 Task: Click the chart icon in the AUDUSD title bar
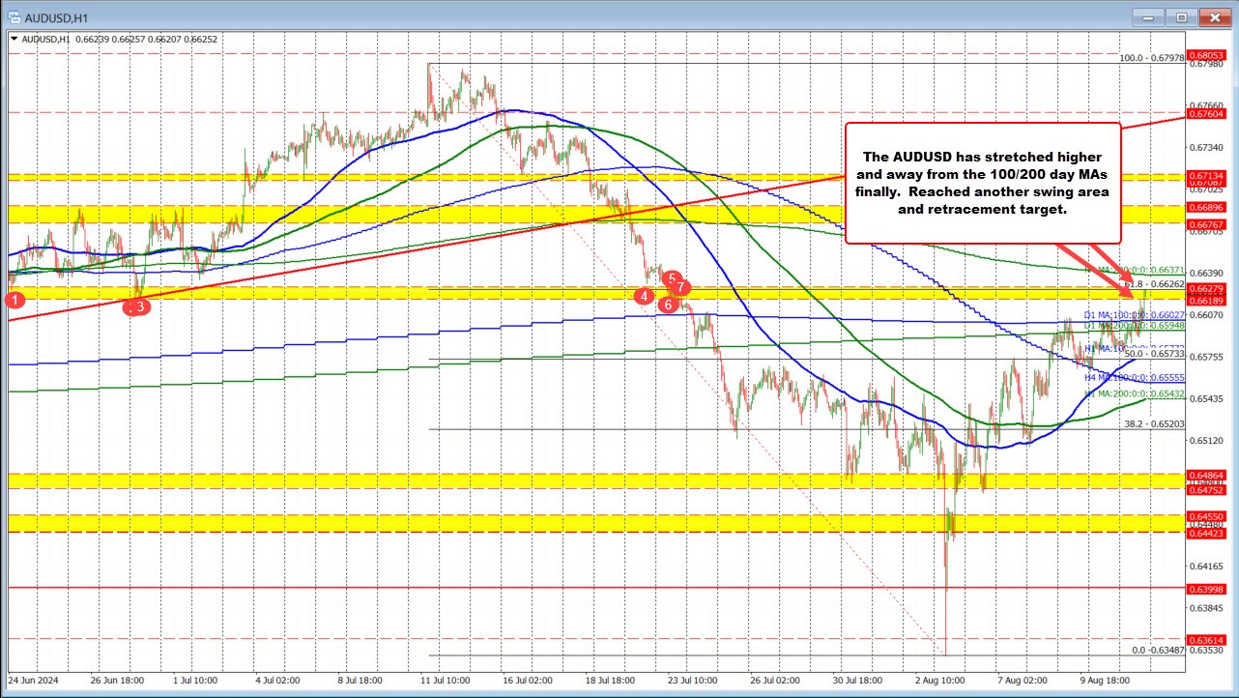click(15, 16)
